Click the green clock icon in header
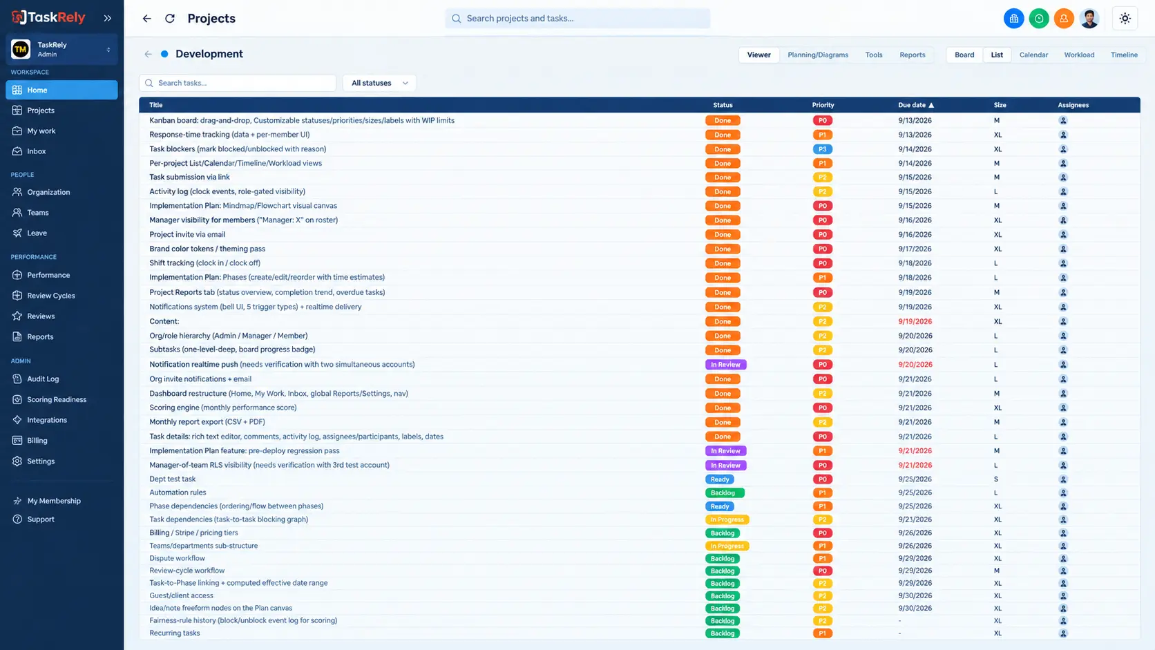The height and width of the screenshot is (650, 1155). click(x=1039, y=19)
